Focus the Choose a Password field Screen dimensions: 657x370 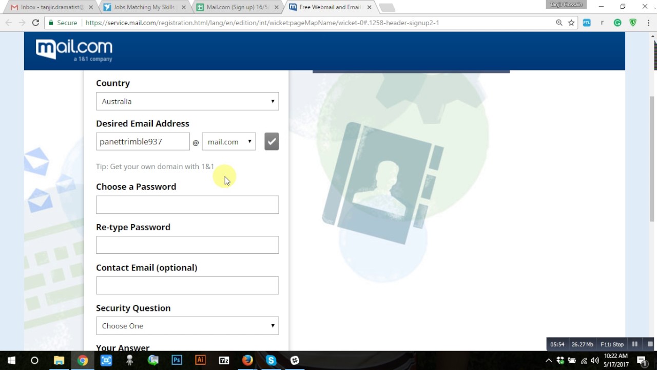click(x=187, y=205)
